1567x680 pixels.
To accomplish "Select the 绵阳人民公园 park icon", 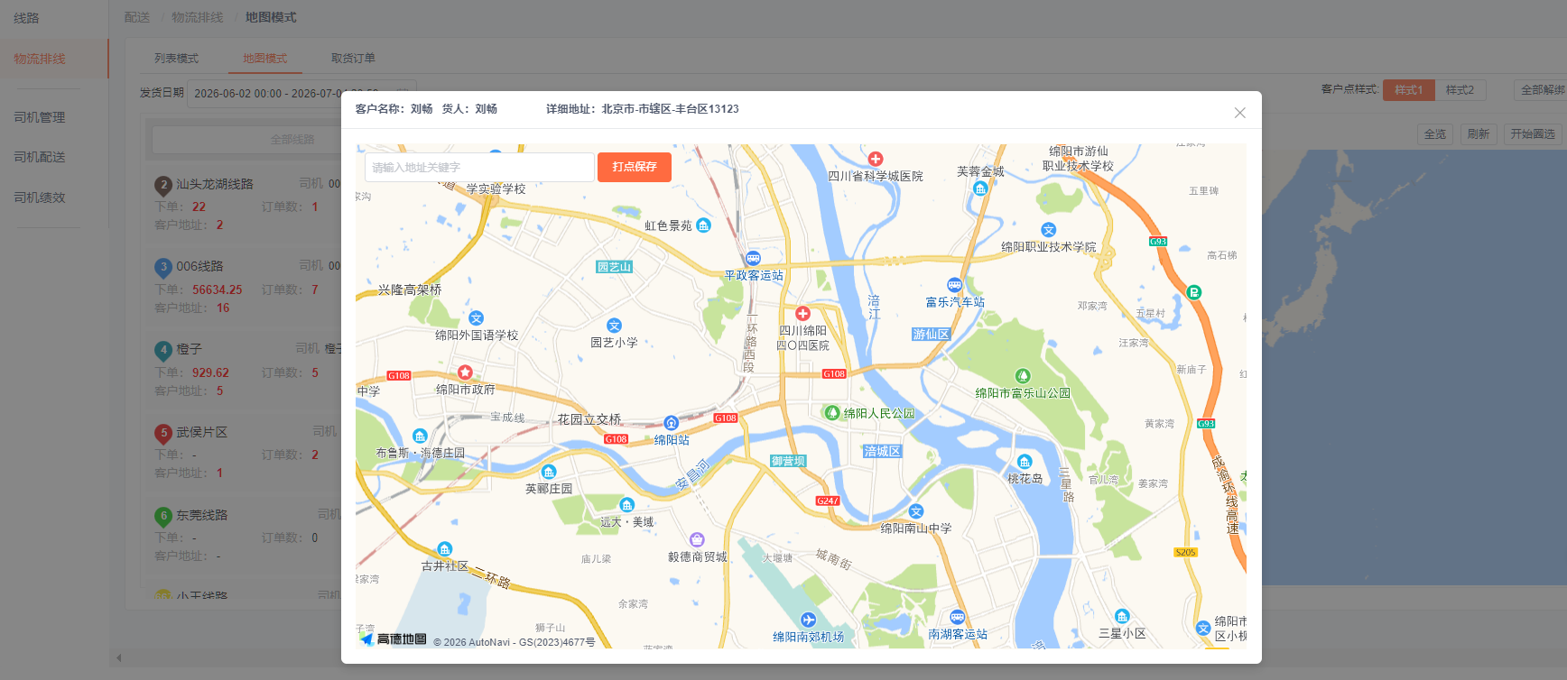I will click(833, 412).
